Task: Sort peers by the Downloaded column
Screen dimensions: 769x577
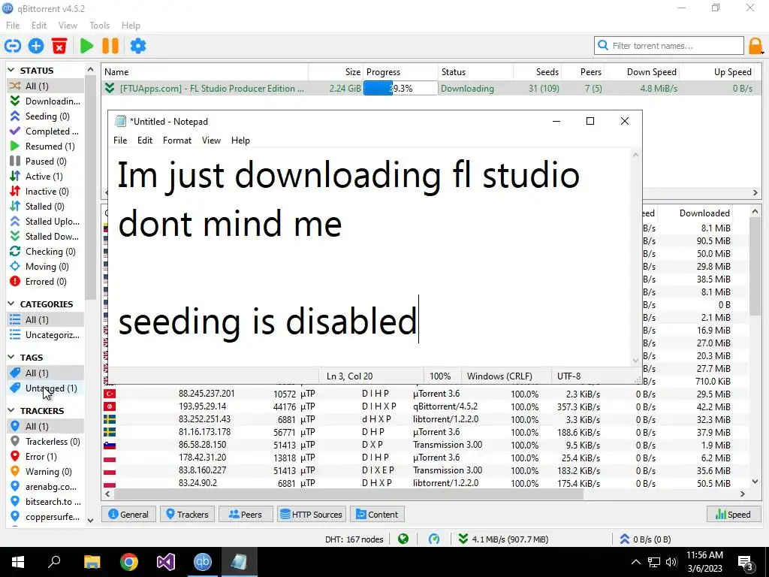Action: [x=696, y=213]
